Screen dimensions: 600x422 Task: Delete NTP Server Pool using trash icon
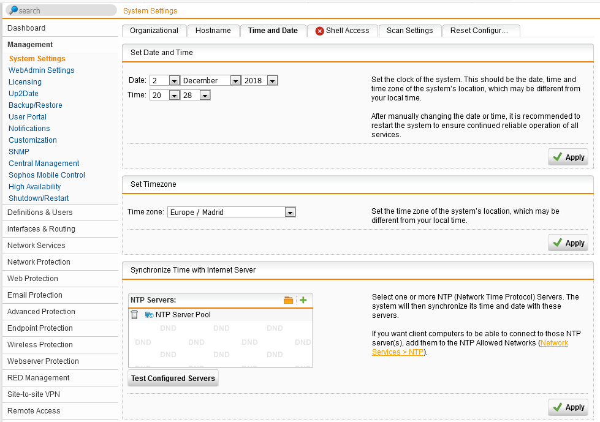click(134, 315)
